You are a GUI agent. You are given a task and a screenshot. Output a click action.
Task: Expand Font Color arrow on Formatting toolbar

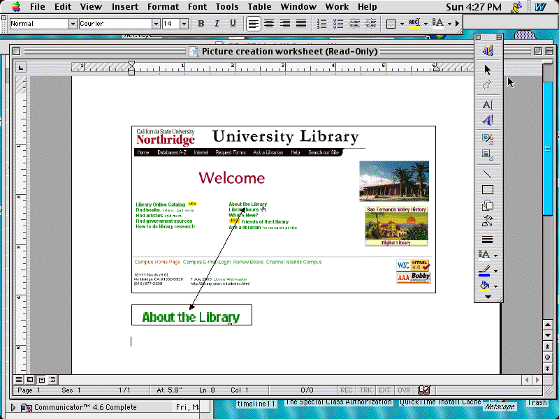pos(449,24)
